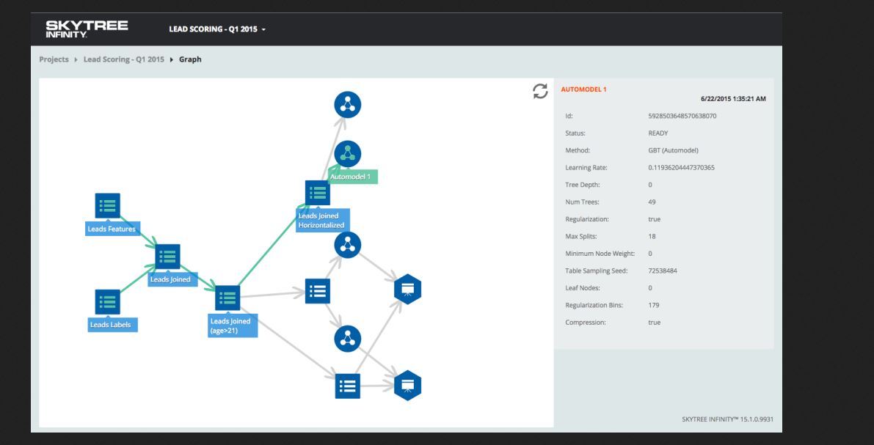Click the lowest model node icon
The height and width of the screenshot is (445, 874).
pyautogui.click(x=348, y=339)
